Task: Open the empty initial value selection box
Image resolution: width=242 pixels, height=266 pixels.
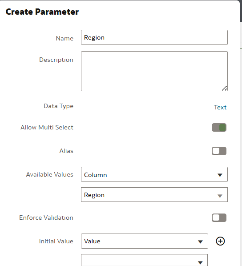Action: click(x=145, y=260)
